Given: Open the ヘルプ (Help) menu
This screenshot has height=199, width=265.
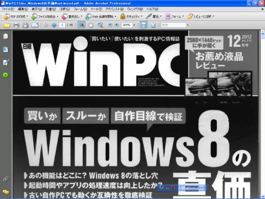Looking at the screenshot, I should 152,9.
